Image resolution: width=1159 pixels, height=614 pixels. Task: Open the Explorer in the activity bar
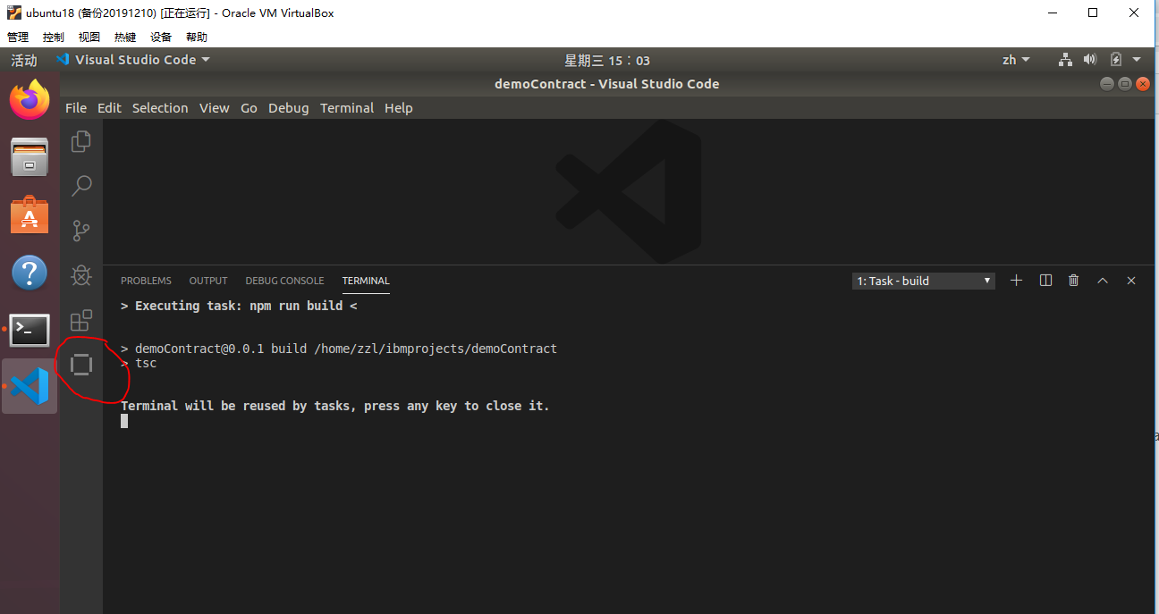(x=81, y=141)
